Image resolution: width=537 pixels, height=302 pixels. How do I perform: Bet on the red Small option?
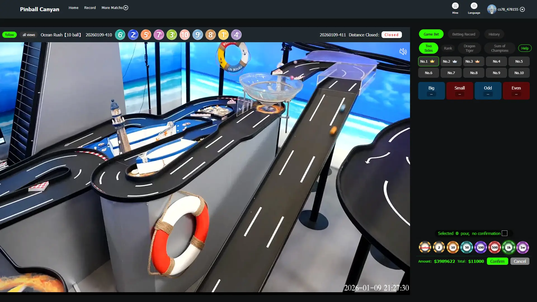pyautogui.click(x=459, y=91)
